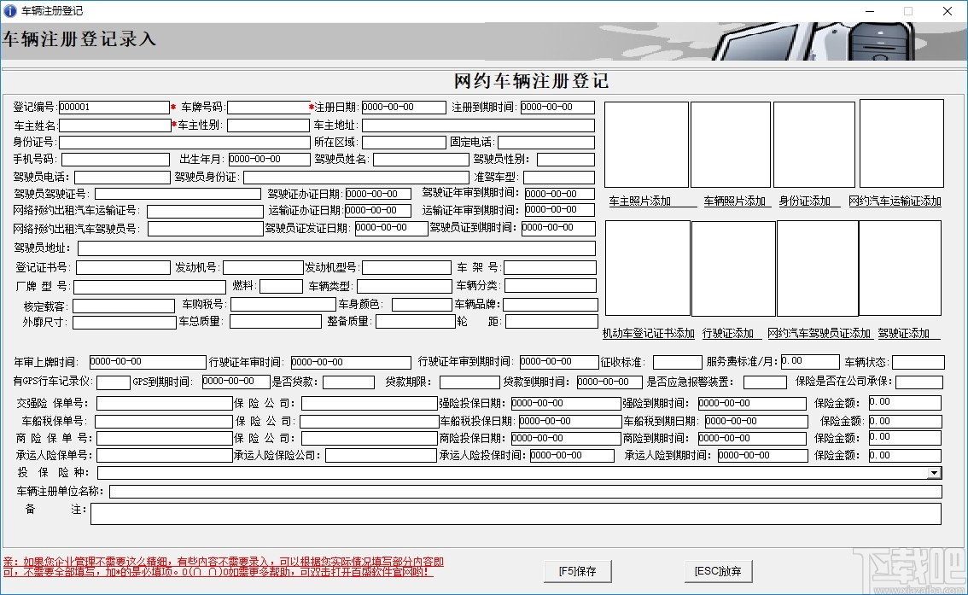This screenshot has width=968, height=595.
Task: Click the 强险投保日期 date field
Action: coord(565,404)
